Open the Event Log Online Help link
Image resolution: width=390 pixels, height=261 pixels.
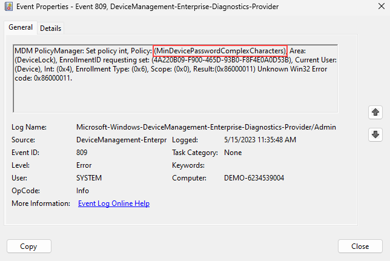pos(114,203)
